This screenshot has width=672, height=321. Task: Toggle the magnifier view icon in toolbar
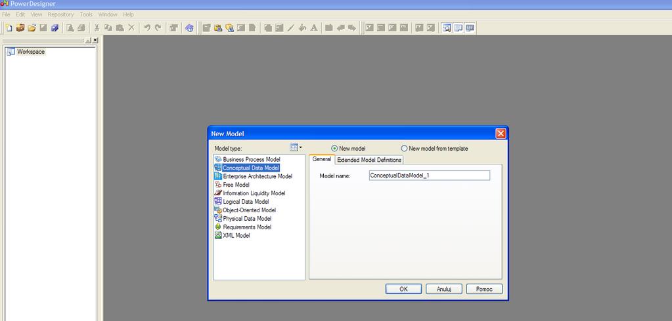click(x=447, y=28)
